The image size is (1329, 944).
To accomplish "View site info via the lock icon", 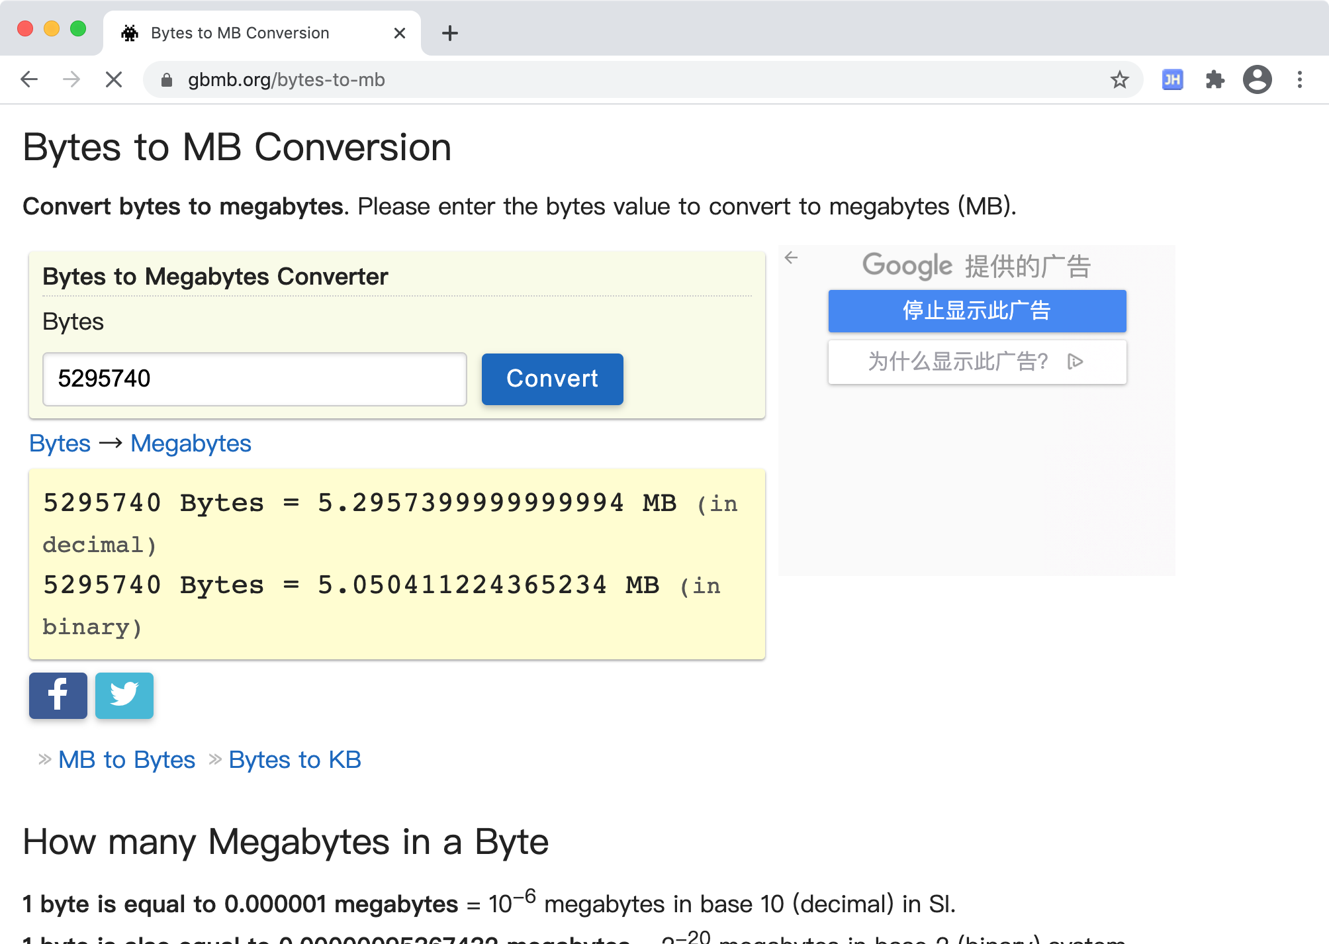I will coord(167,80).
